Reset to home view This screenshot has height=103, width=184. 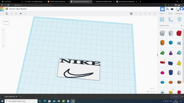pyautogui.click(x=3, y=30)
